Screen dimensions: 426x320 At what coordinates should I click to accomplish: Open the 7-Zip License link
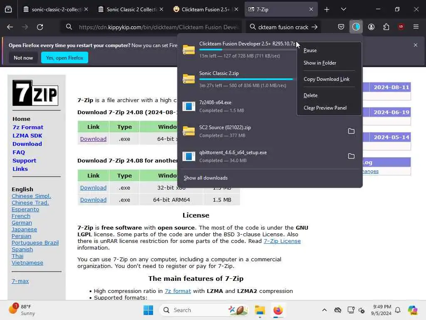282,241
